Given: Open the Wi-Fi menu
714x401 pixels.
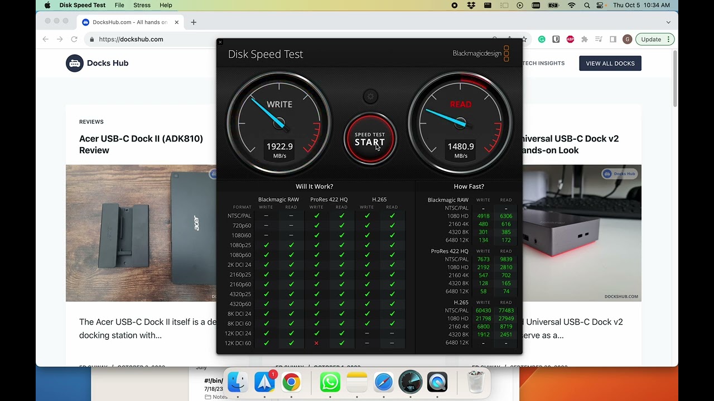Looking at the screenshot, I should point(572,5).
